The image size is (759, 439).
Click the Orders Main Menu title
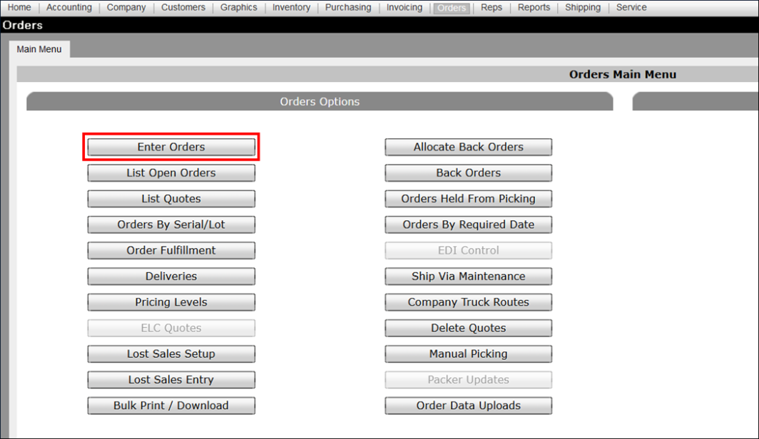point(623,74)
